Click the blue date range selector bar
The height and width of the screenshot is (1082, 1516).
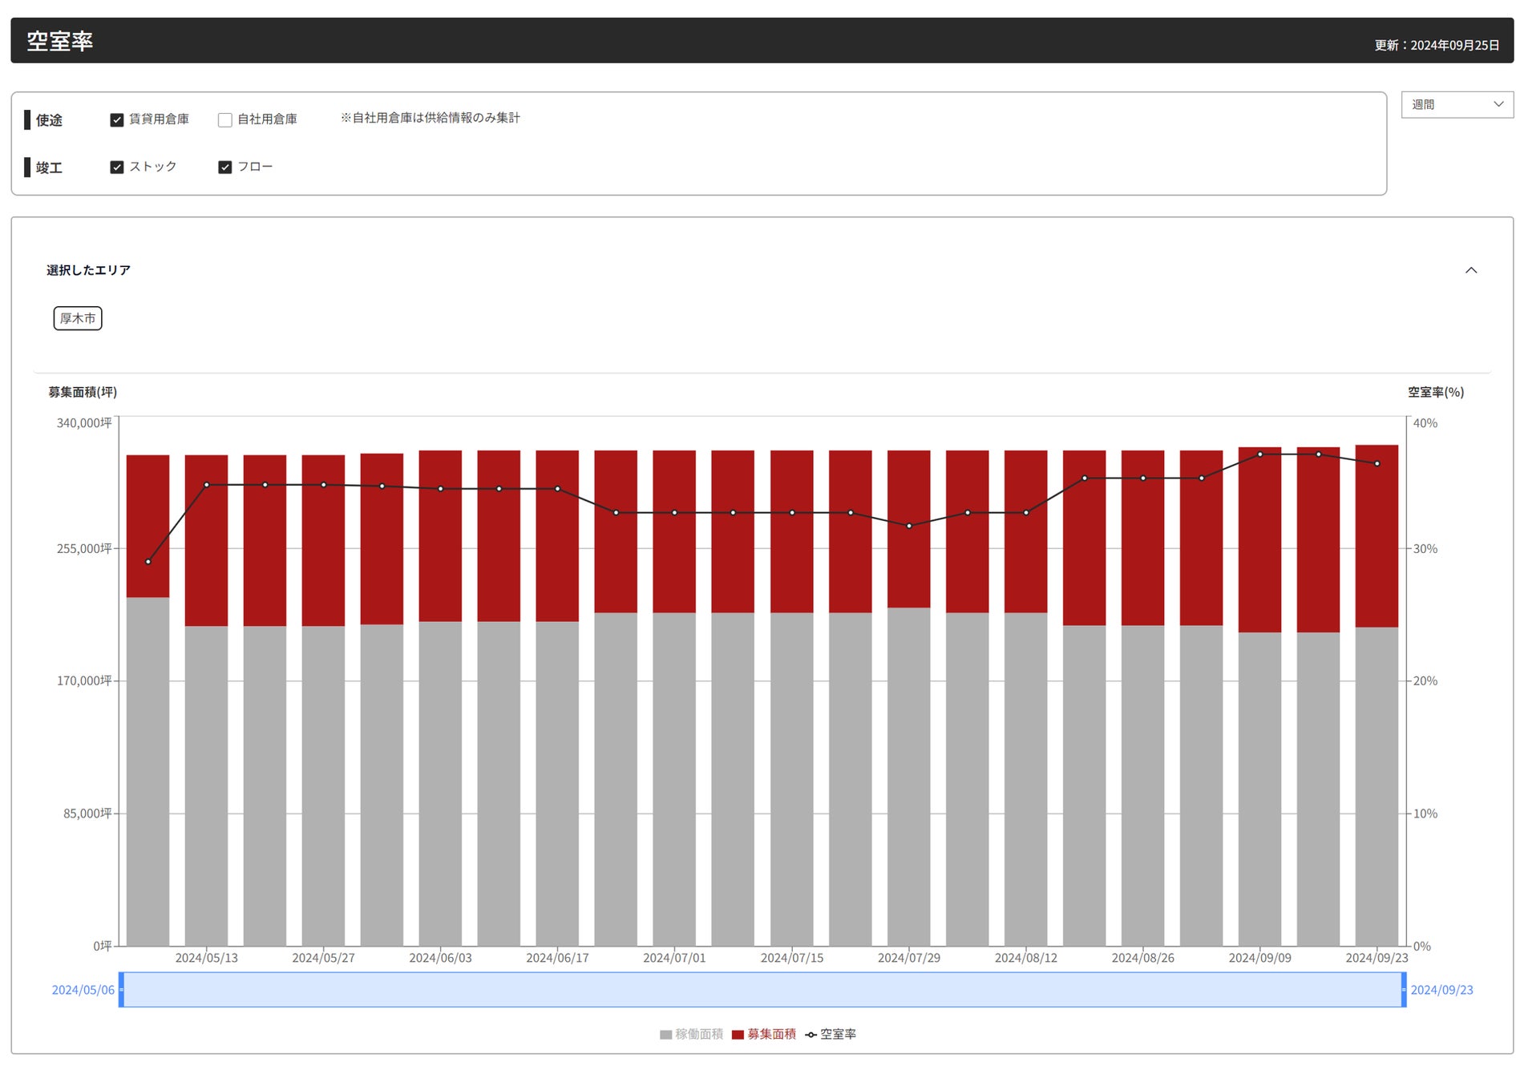coord(762,990)
